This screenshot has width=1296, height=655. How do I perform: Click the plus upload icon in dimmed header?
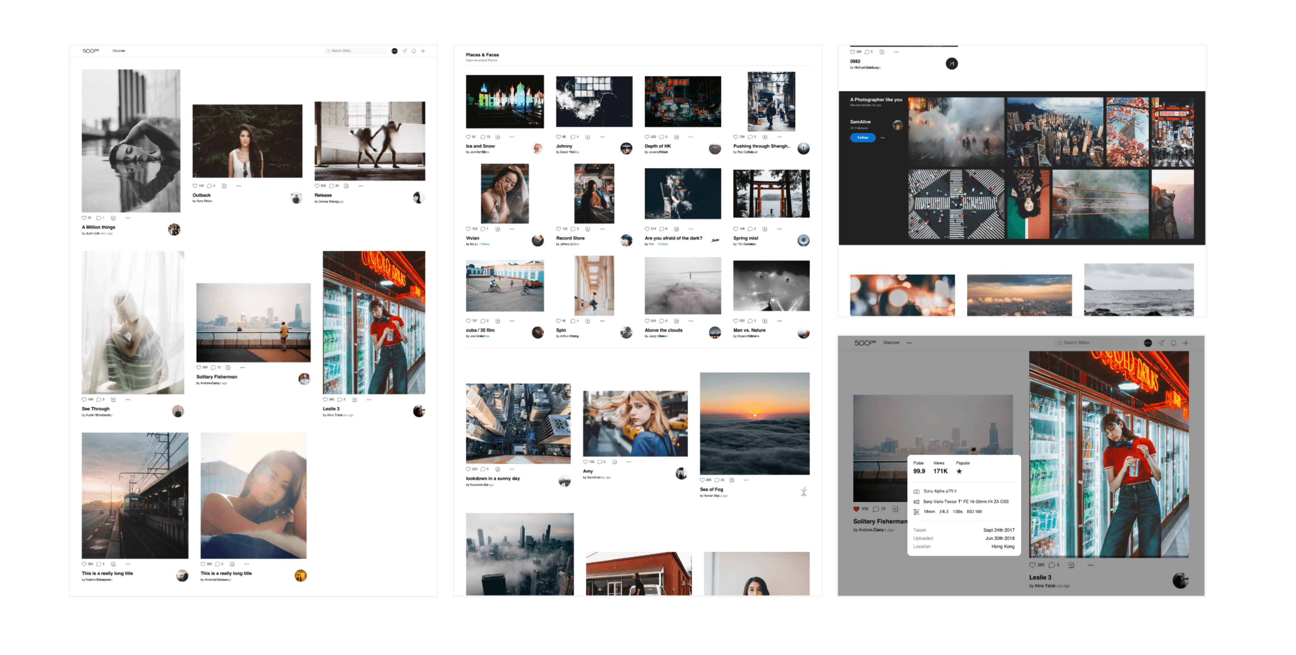1186,343
